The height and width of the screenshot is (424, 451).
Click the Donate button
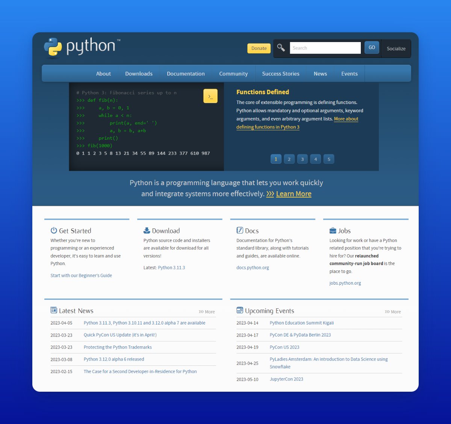click(259, 48)
